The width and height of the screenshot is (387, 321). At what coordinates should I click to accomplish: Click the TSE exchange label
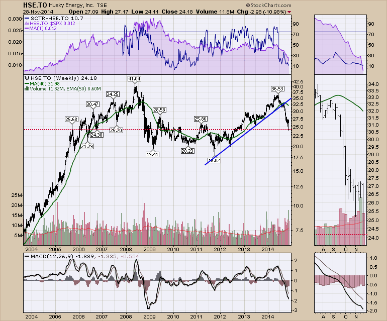(x=102, y=5)
